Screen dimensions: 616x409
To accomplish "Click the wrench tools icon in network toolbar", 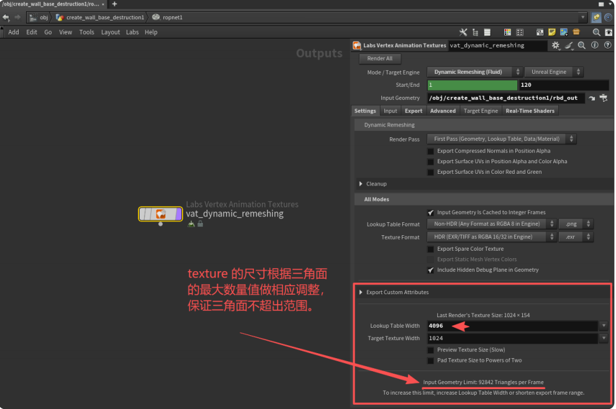I will pyautogui.click(x=463, y=32).
